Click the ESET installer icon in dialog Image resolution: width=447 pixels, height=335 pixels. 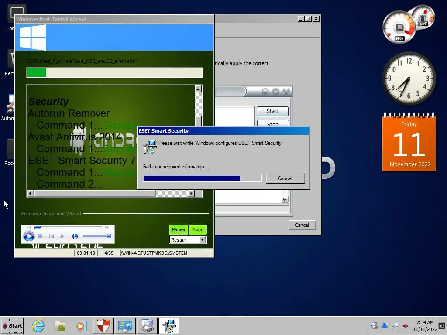150,147
